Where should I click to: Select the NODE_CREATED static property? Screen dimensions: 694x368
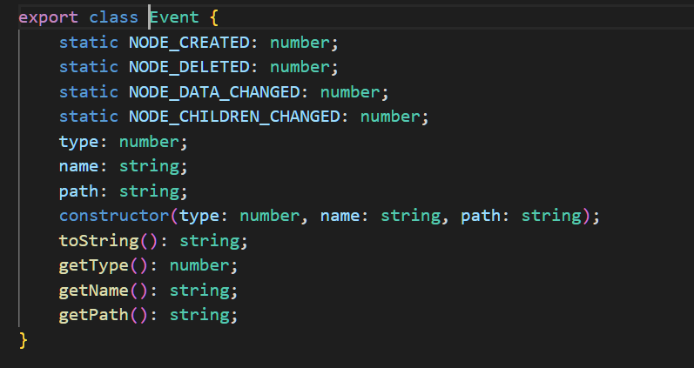coord(194,43)
